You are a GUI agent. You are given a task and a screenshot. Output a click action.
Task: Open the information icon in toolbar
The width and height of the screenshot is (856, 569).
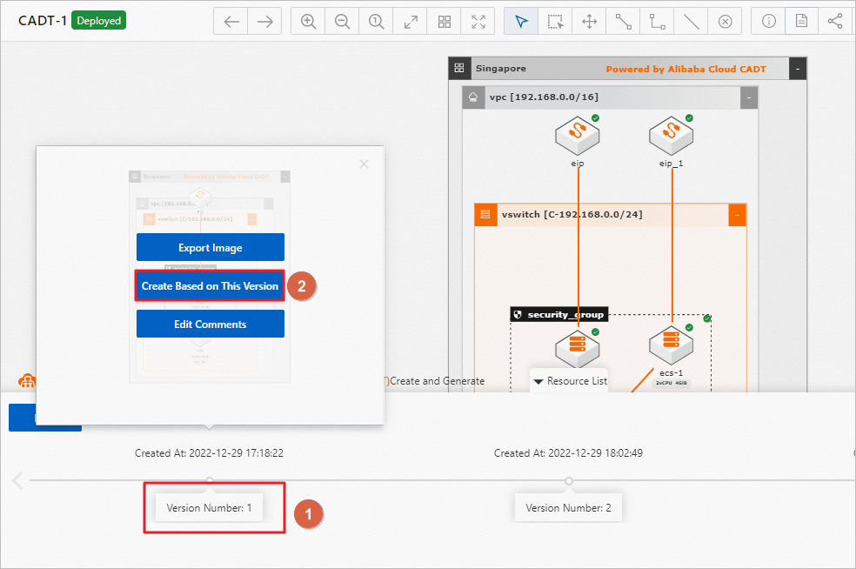(769, 21)
